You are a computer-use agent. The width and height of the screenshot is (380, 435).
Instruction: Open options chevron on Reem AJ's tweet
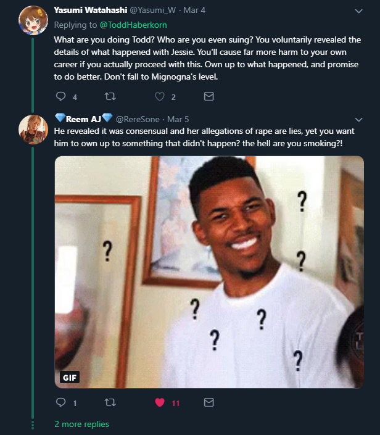pos(358,120)
